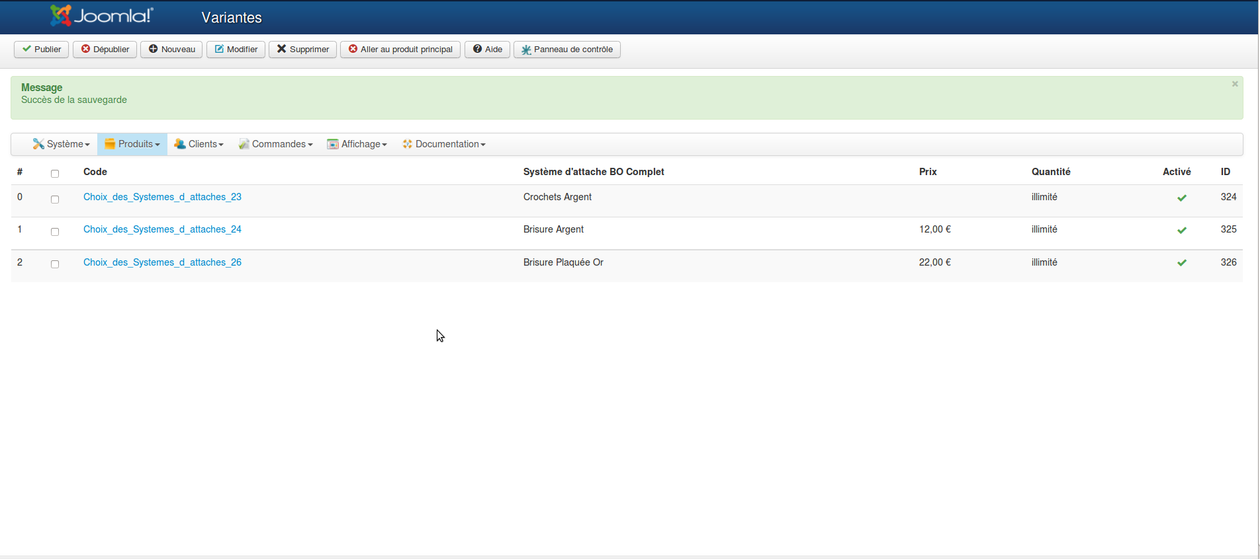Check the box for Choix_des_Systemes_d_attaches_23
Screen dimensions: 1260x559
point(55,200)
